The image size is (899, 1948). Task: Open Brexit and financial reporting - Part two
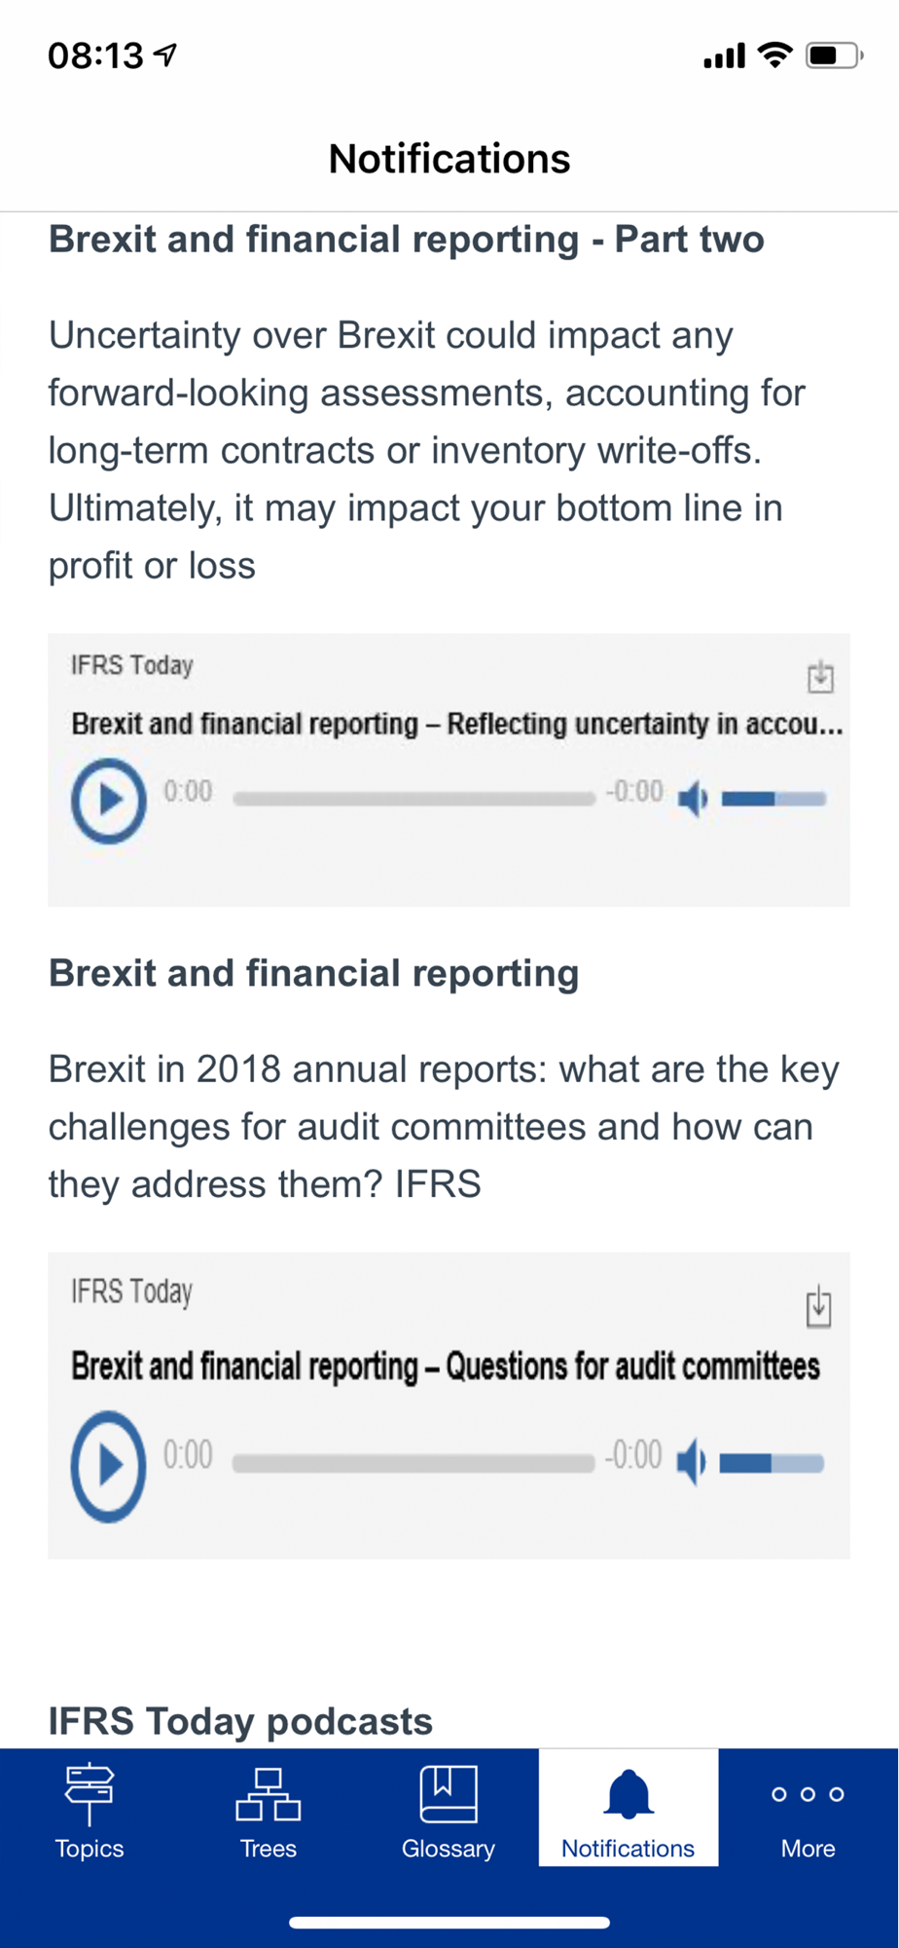[x=407, y=240]
